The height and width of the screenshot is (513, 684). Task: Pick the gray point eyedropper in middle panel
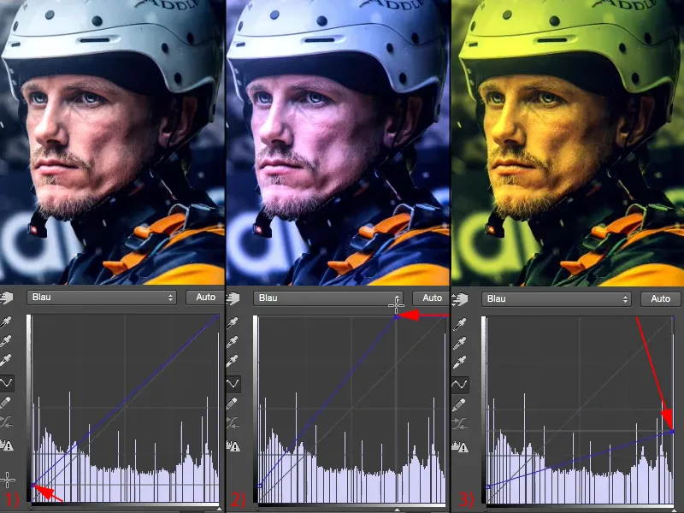click(x=232, y=341)
